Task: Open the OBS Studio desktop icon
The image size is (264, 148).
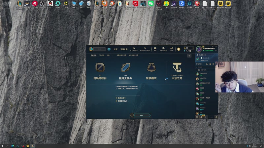Action: (x=43, y=3)
